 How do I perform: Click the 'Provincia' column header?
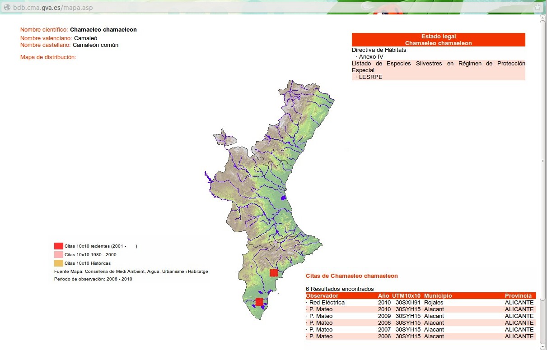518,295
